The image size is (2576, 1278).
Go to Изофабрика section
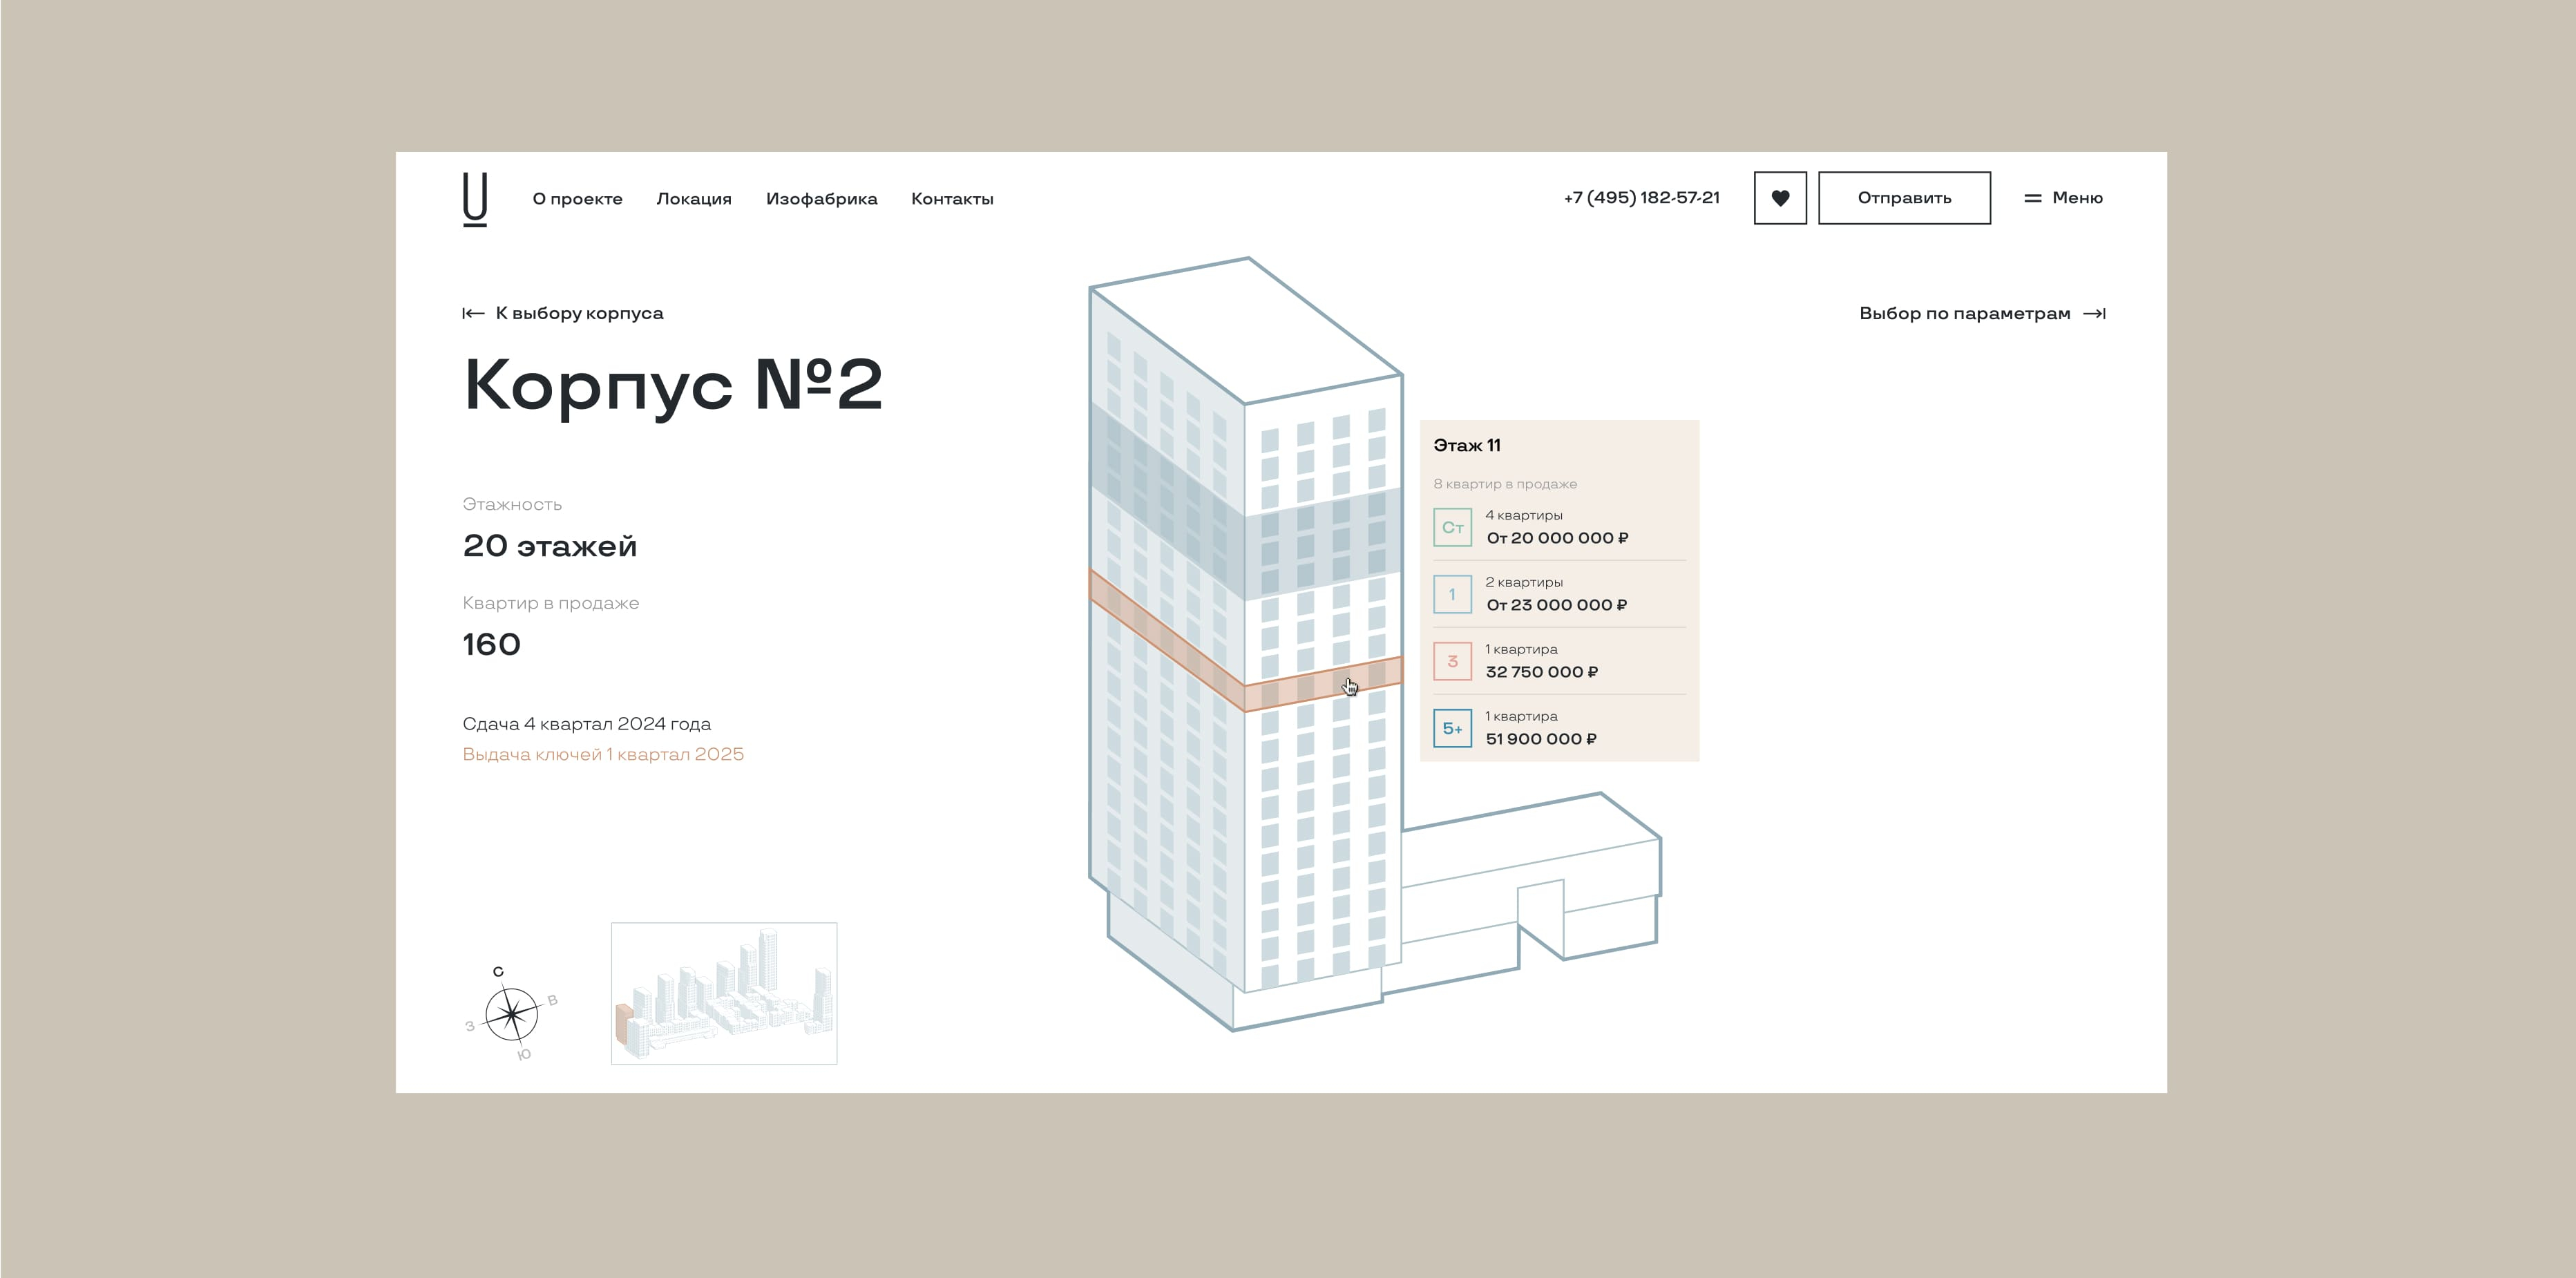821,199
